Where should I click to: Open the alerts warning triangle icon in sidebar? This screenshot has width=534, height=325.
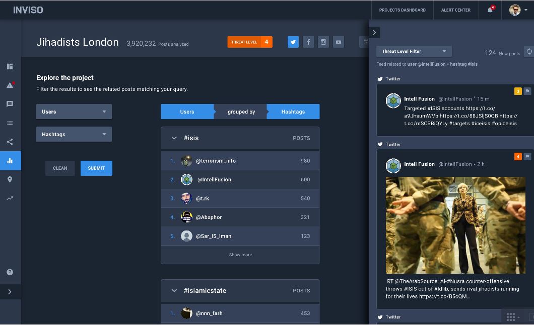[x=10, y=85]
